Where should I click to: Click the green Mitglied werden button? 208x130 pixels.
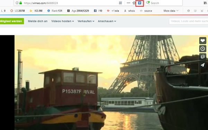(12, 21)
